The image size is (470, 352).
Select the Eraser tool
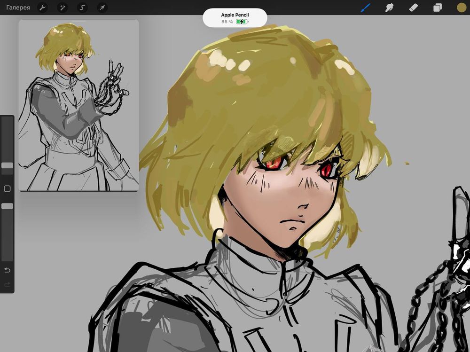pyautogui.click(x=413, y=8)
